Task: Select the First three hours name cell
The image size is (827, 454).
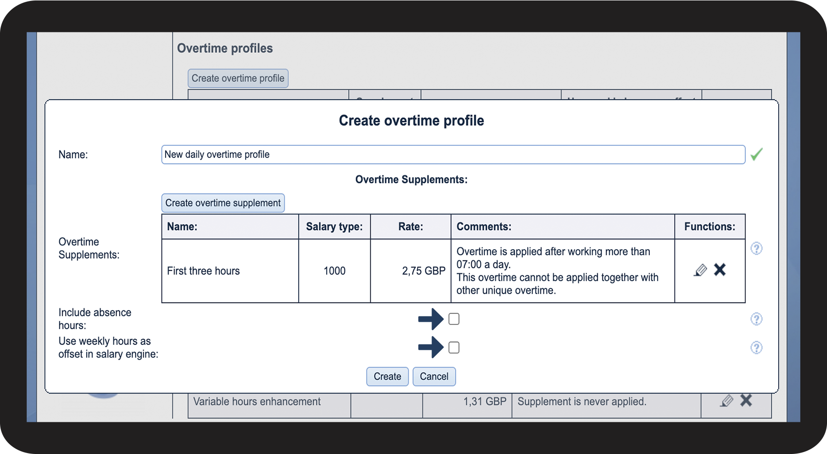Action: coord(204,271)
